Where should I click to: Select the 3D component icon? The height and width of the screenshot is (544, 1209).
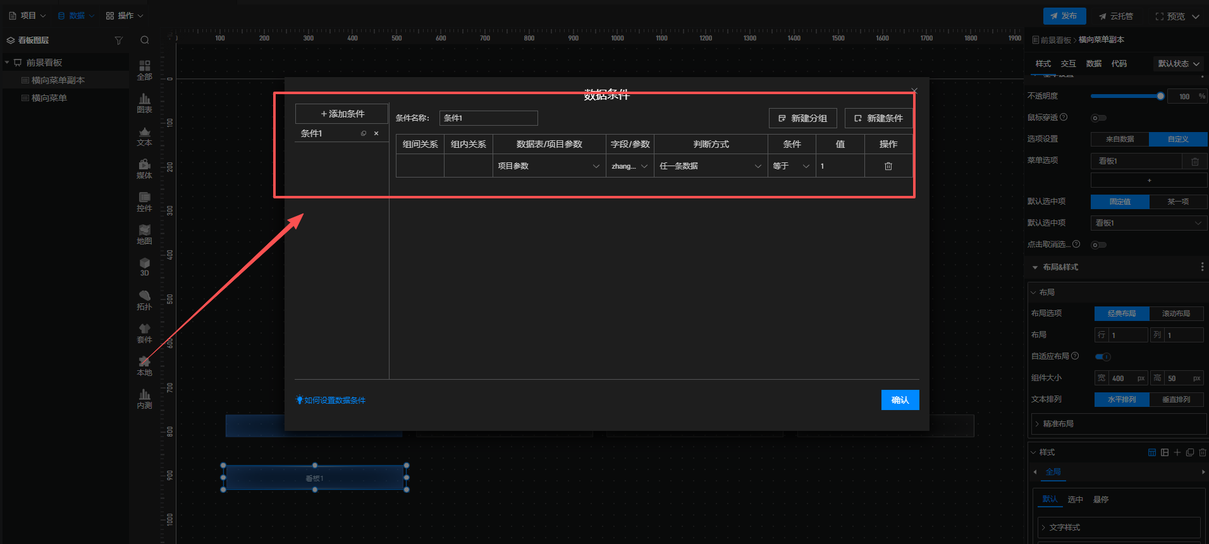click(144, 267)
